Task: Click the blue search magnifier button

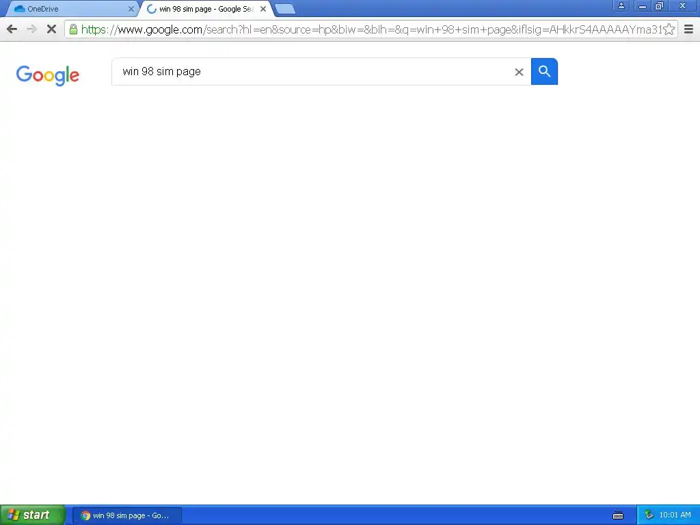Action: [x=544, y=71]
